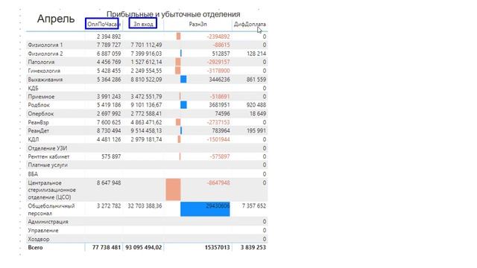Screen dimensions: 477x268
Task: Select the КДЛ row label
Action: (x=33, y=139)
